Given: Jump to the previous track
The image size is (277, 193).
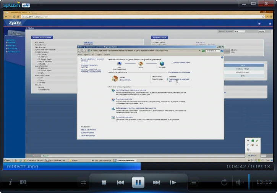Looking at the screenshot, I should [120, 182].
